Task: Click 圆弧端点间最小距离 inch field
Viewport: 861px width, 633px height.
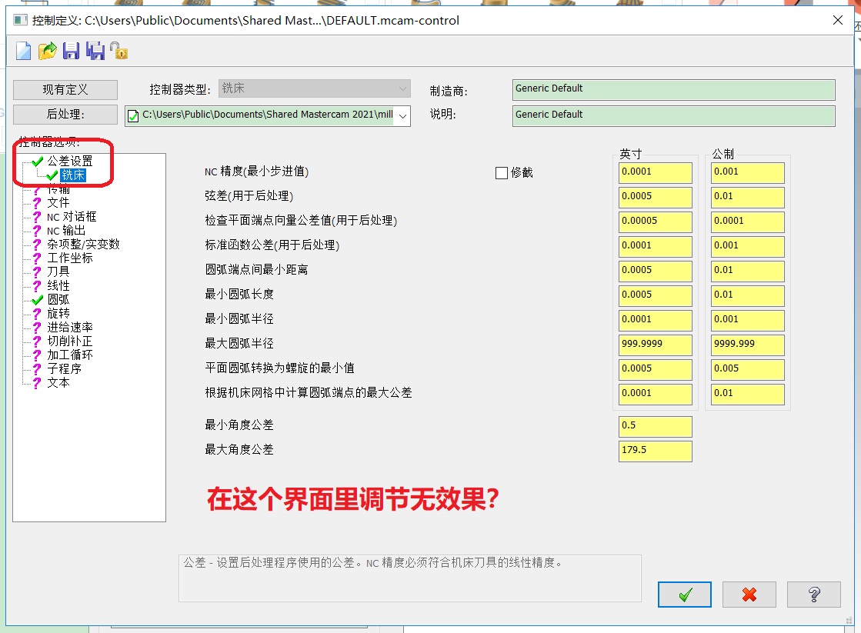Action: (655, 272)
